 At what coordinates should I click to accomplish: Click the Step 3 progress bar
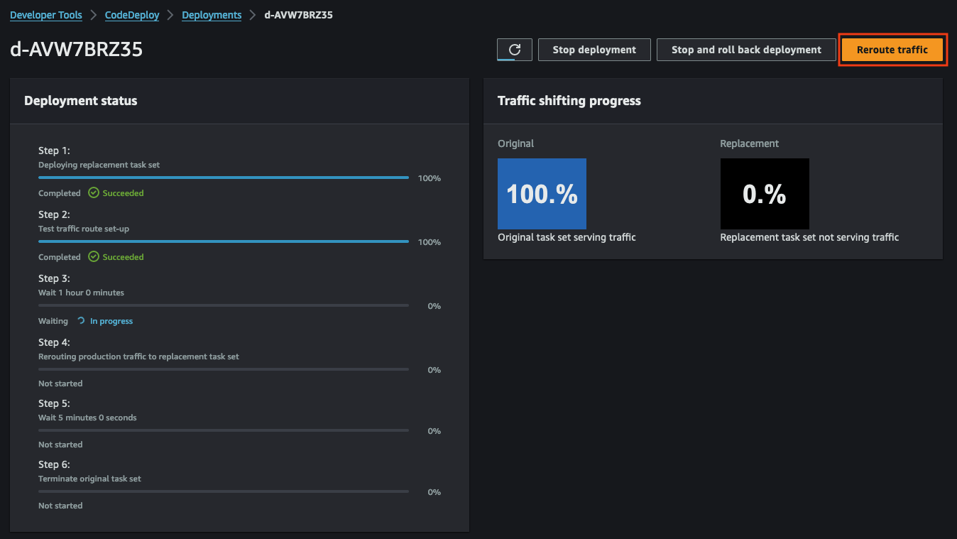tap(224, 305)
